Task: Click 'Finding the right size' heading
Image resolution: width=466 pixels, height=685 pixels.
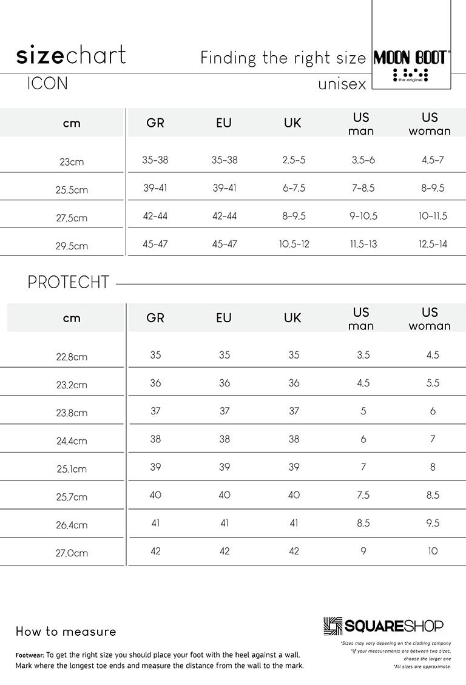Action: coord(283,58)
